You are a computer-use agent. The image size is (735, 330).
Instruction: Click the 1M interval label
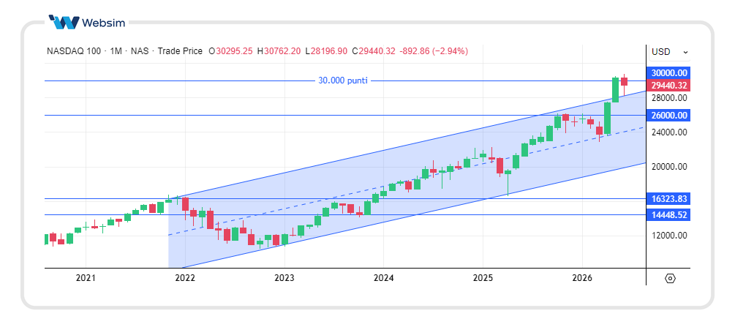(116, 51)
